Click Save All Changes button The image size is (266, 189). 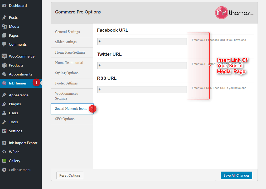(236, 176)
